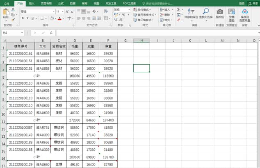Open the number format dropdown
Image resolution: width=260 pixels, height=168 pixels.
coord(129,9)
